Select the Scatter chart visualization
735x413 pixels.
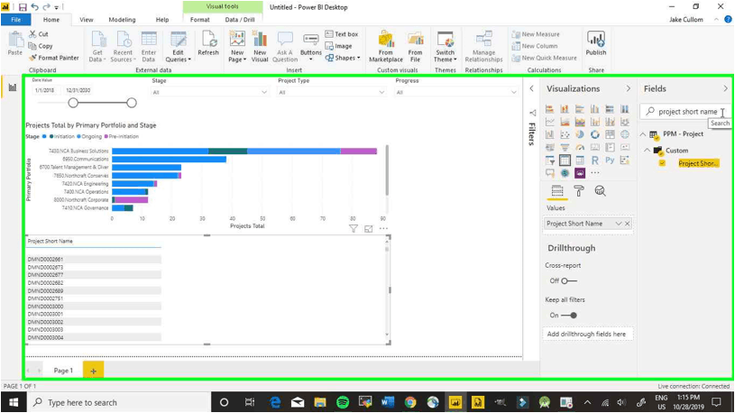click(x=565, y=134)
